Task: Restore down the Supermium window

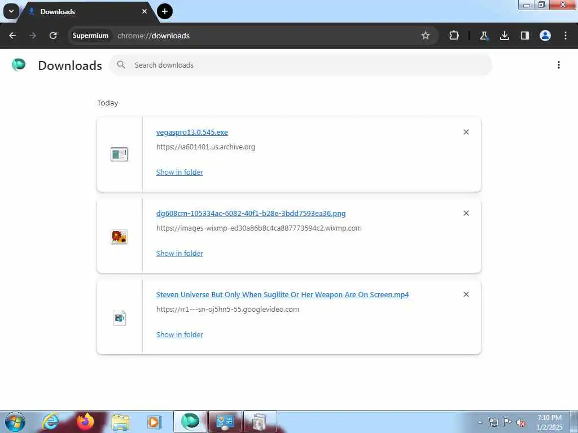Action: 541,5
